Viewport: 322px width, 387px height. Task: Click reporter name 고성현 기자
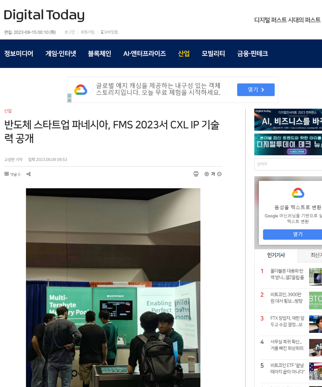(x=13, y=160)
